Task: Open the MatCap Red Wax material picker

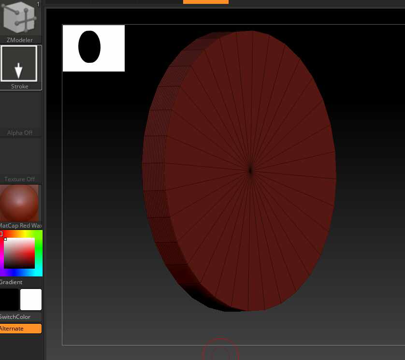Action: click(19, 203)
